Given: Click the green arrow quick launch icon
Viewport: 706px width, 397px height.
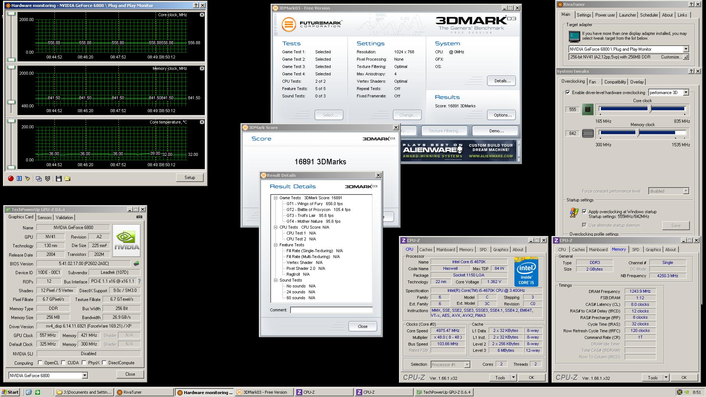Looking at the screenshot, I should tap(37, 392).
